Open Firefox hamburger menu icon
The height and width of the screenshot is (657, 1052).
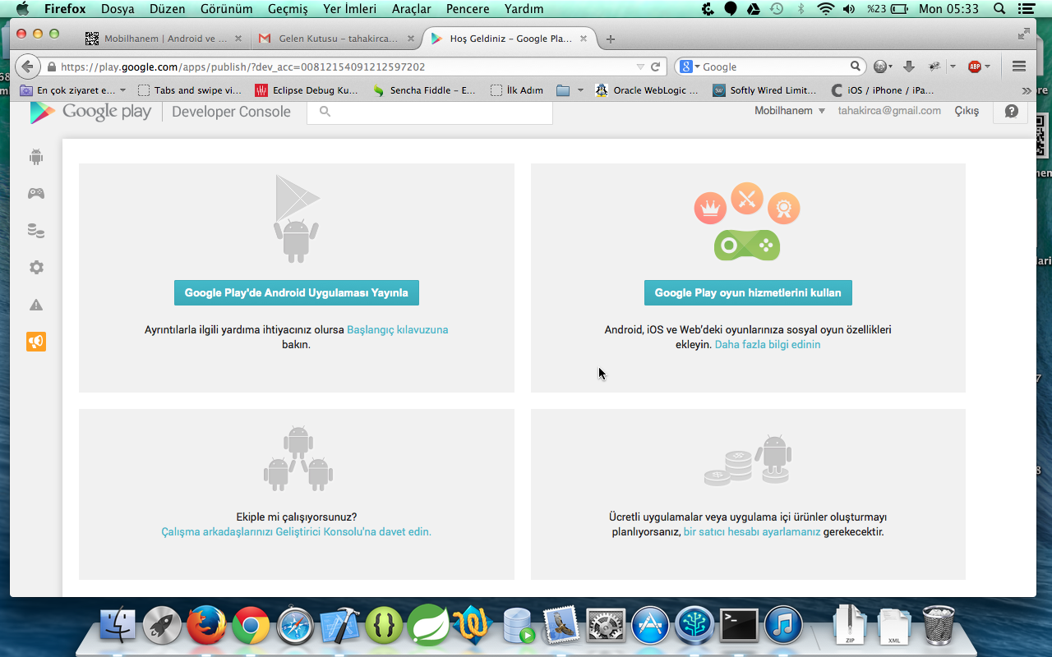point(1019,67)
